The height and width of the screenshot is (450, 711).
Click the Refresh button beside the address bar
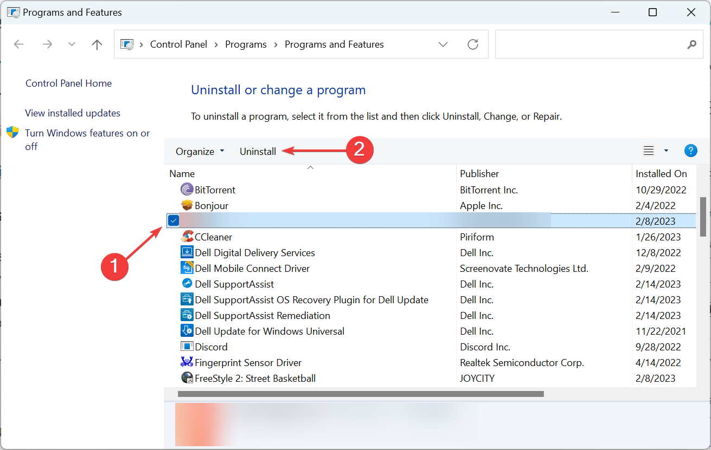tap(473, 44)
